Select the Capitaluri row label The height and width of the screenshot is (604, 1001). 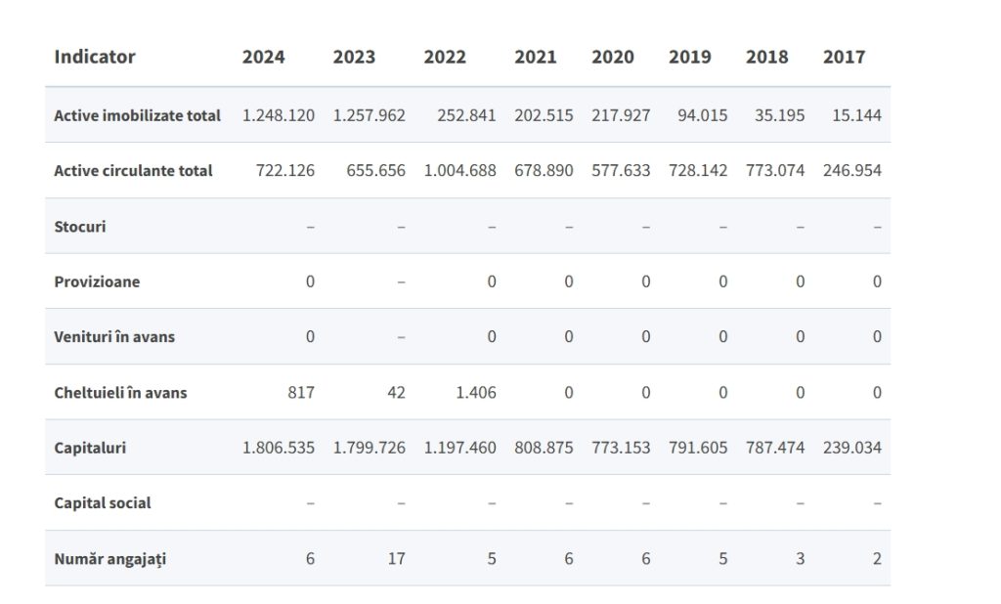pos(90,448)
